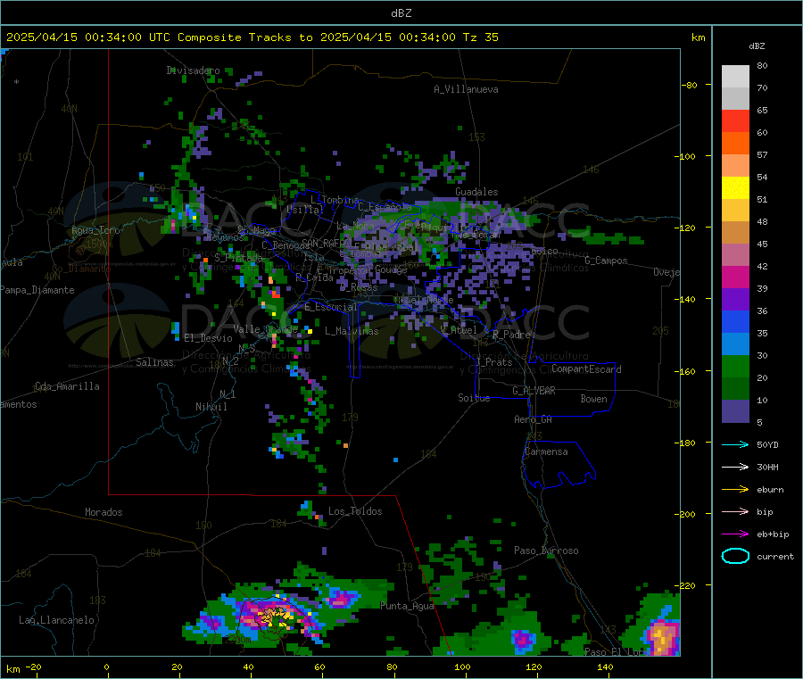803x679 pixels.
Task: Click the V_Atuel place label
Action: (459, 330)
